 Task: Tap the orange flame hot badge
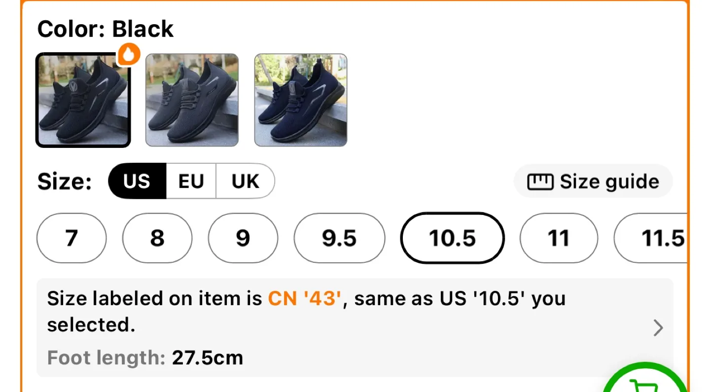(x=129, y=55)
